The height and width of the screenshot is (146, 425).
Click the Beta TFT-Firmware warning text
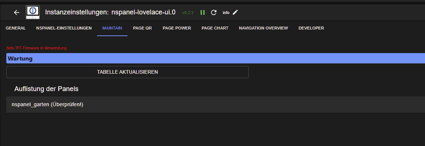tap(36, 48)
